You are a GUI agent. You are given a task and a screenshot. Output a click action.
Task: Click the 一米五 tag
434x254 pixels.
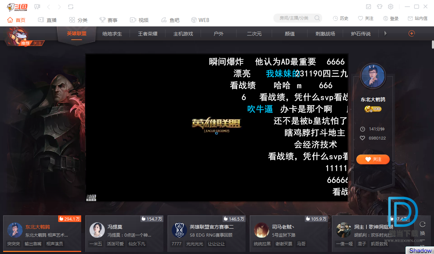coord(96,244)
